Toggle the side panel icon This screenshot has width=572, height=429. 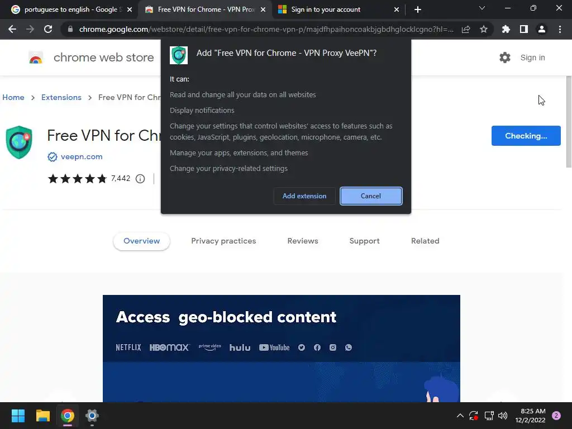coord(524,29)
